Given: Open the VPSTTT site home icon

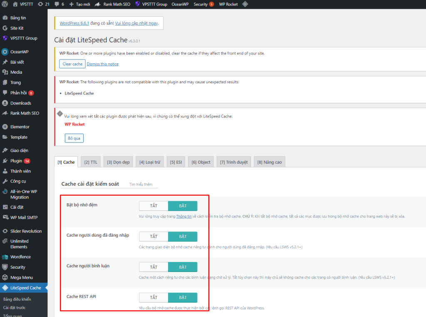Looking at the screenshot, I should coord(15,4).
